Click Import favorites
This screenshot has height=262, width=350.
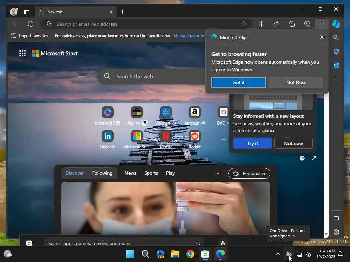[x=29, y=35]
